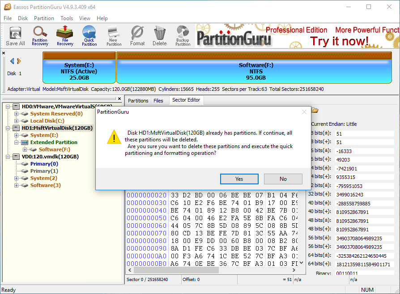Start Quick Partition tool
The height and width of the screenshot is (294, 400).
89,36
